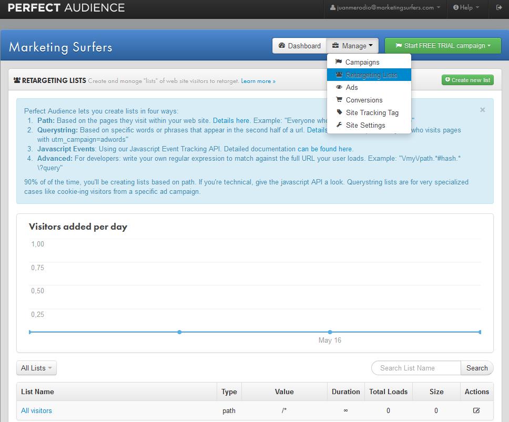Dismiss the blue info box
Screen dimensions: 509x422
pyautogui.click(x=482, y=110)
